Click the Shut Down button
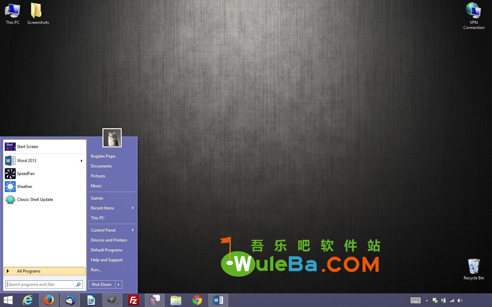This screenshot has width=492, height=307. coord(101,284)
